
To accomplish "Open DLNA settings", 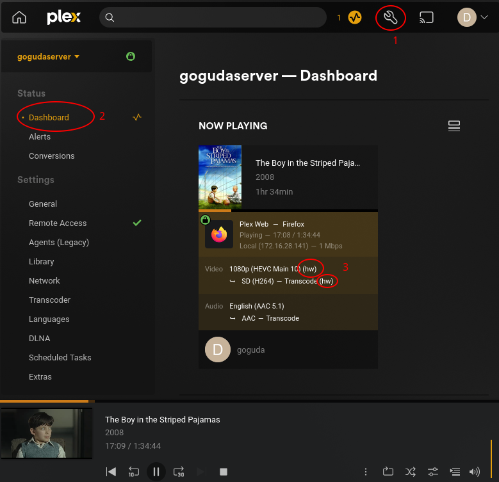I will (x=40, y=338).
